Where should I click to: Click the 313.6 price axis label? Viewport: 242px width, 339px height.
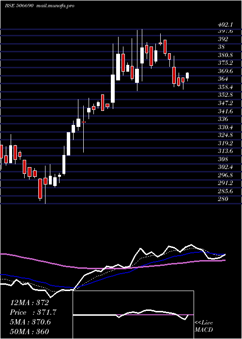226,151
